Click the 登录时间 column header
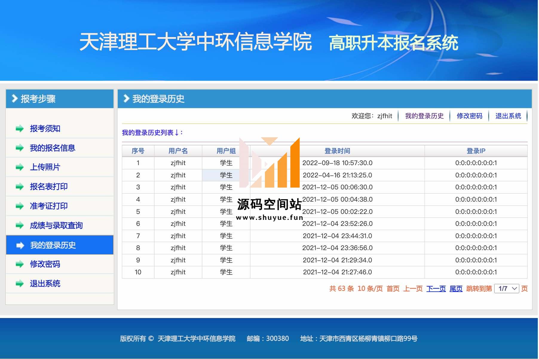This screenshot has width=539, height=359. [337, 151]
